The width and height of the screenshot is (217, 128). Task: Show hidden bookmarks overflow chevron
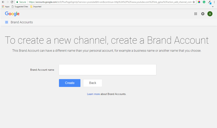coord(213,6)
